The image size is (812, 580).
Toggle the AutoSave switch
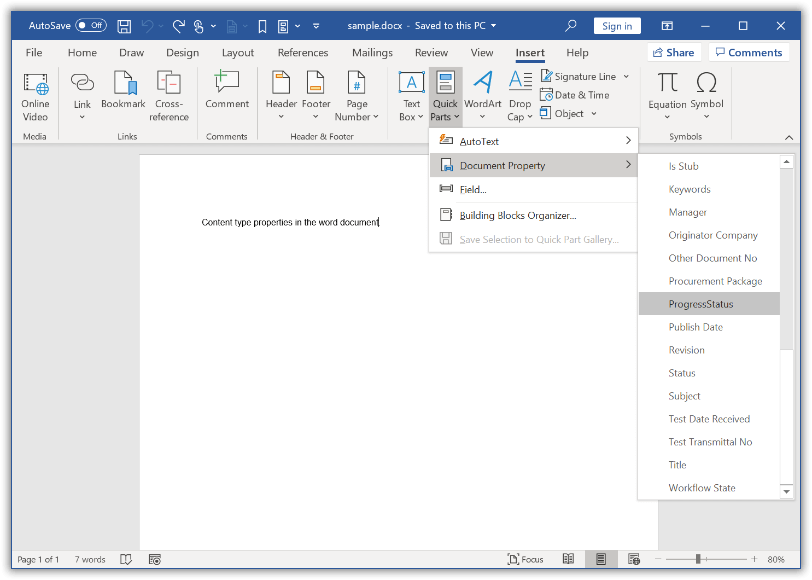click(x=91, y=25)
